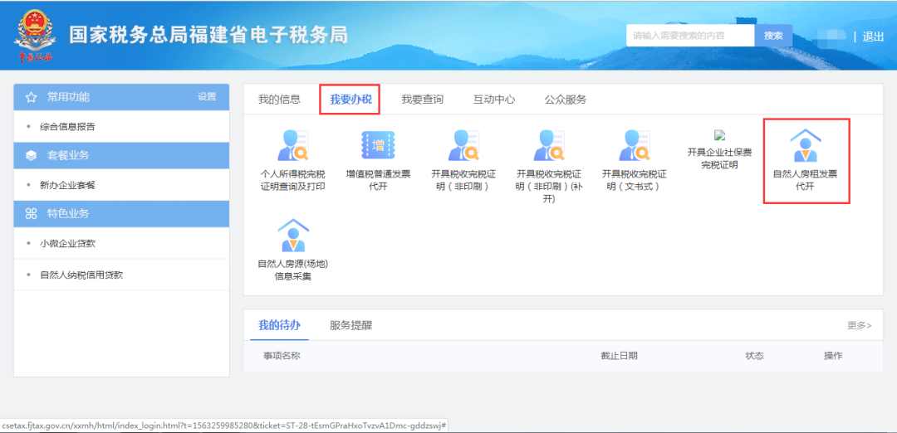Open 个人所得税完税证明查询及打印 icon
The height and width of the screenshot is (433, 897).
(292, 146)
